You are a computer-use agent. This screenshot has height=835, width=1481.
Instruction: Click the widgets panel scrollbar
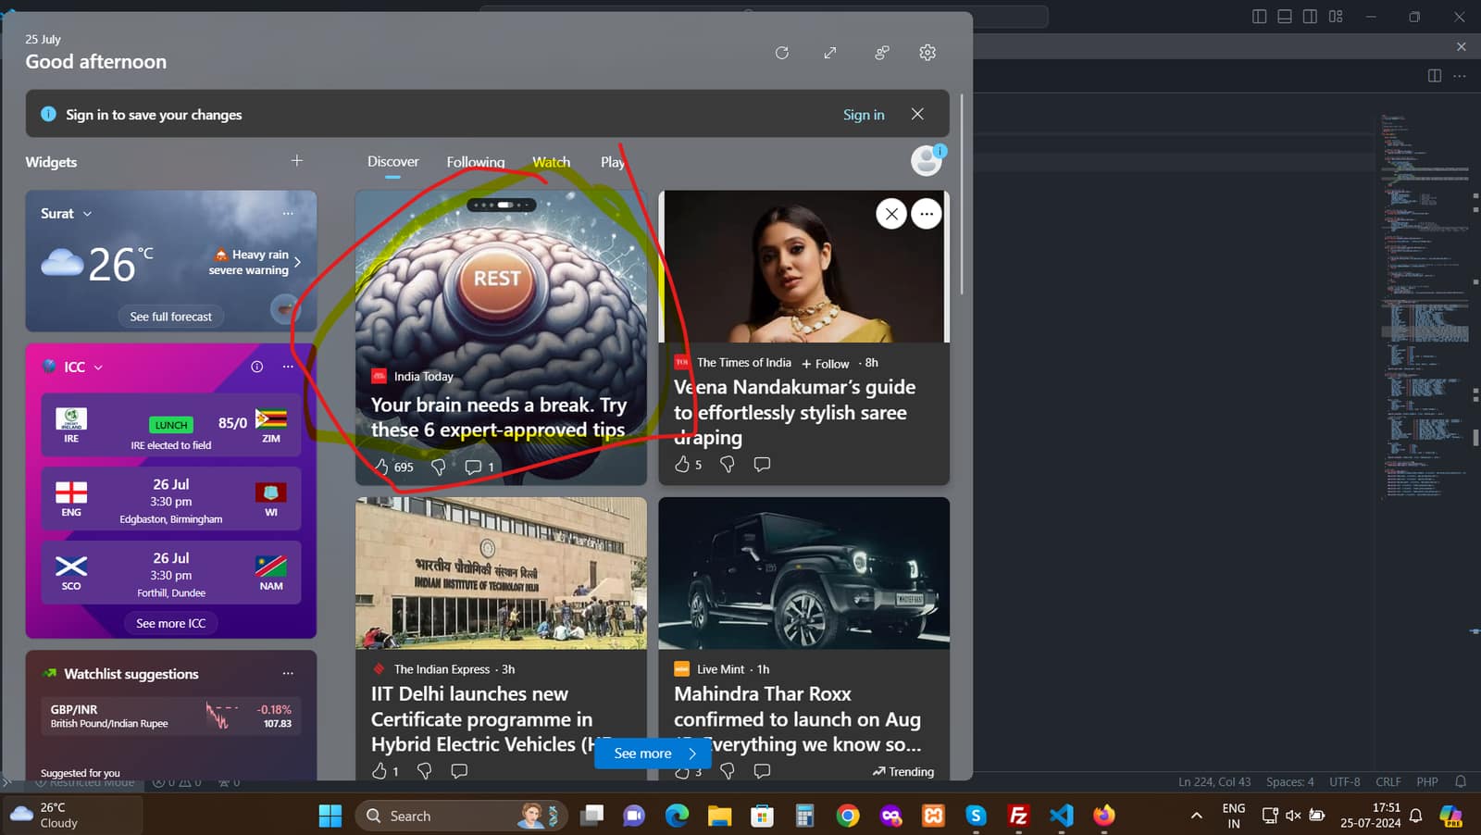click(962, 194)
